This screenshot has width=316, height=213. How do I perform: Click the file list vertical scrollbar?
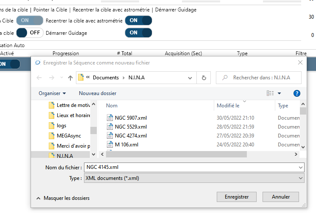[303, 127]
